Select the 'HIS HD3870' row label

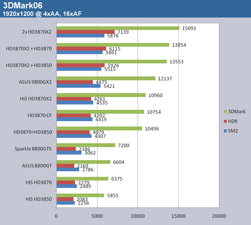pos(38,182)
